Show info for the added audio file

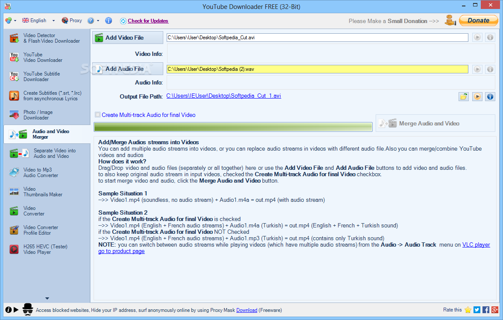(490, 69)
